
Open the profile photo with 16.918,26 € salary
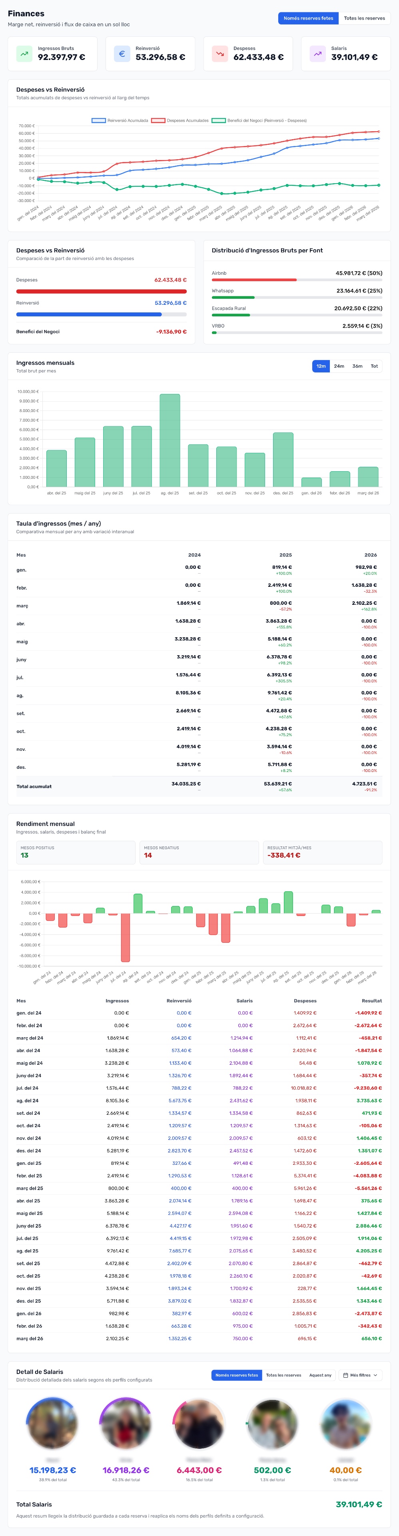[126, 1423]
